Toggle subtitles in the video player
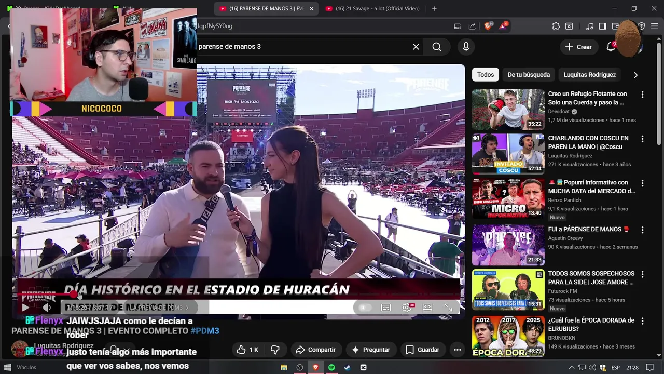The height and width of the screenshot is (374, 664). 386,308
